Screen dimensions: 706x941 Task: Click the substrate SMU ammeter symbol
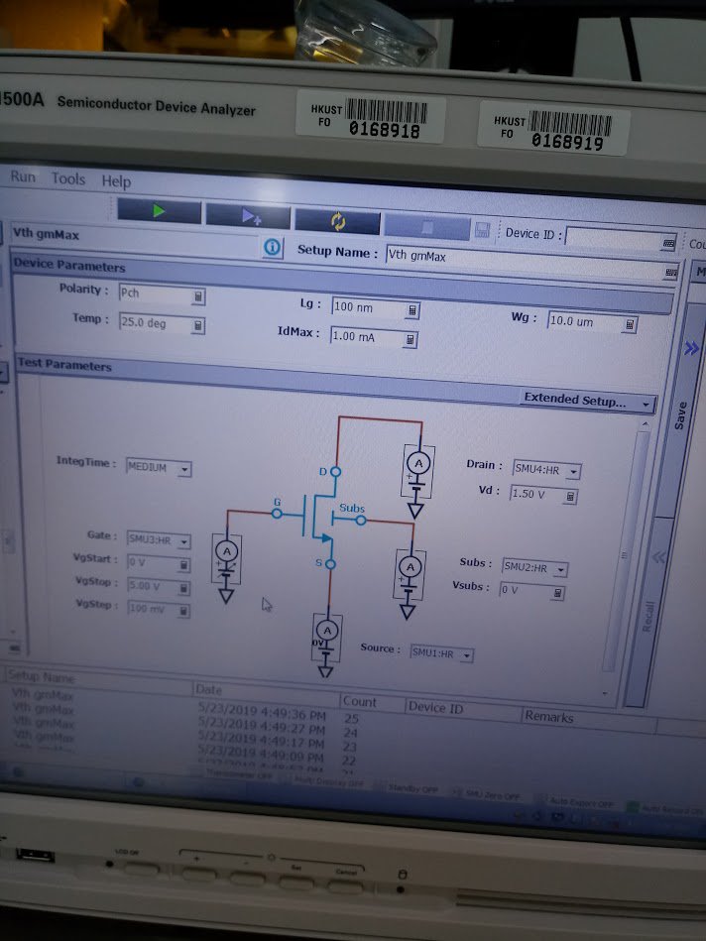(x=411, y=566)
